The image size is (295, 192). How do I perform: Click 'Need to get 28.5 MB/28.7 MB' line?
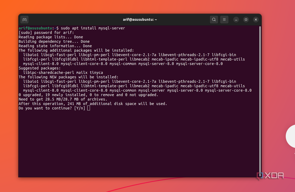click(x=63, y=99)
